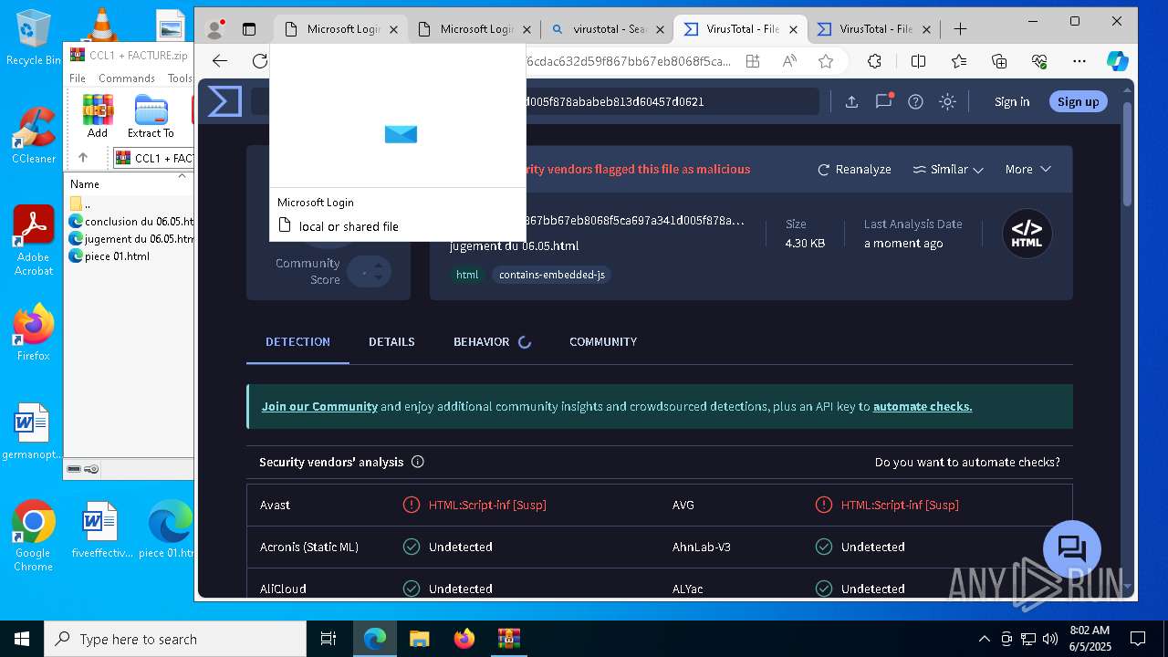Click the Add icon in WinRAR
The height and width of the screenshot is (657, 1168).
(98, 116)
